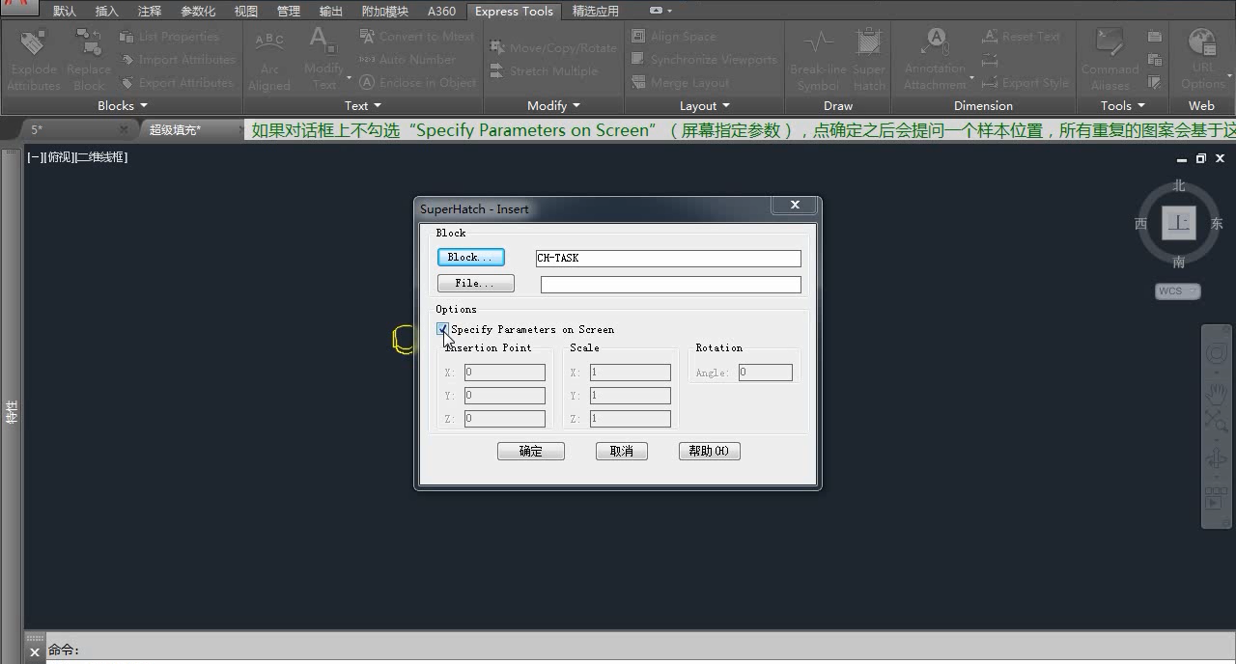Image resolution: width=1236 pixels, height=664 pixels.
Task: Rotate view to 东 on ViewCube compass
Action: coord(1216,224)
